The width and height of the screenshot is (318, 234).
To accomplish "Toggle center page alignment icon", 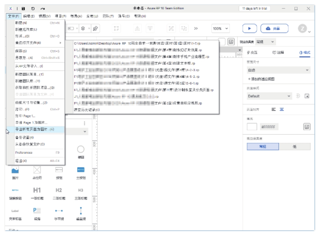I will pyautogui.click(x=281, y=110).
